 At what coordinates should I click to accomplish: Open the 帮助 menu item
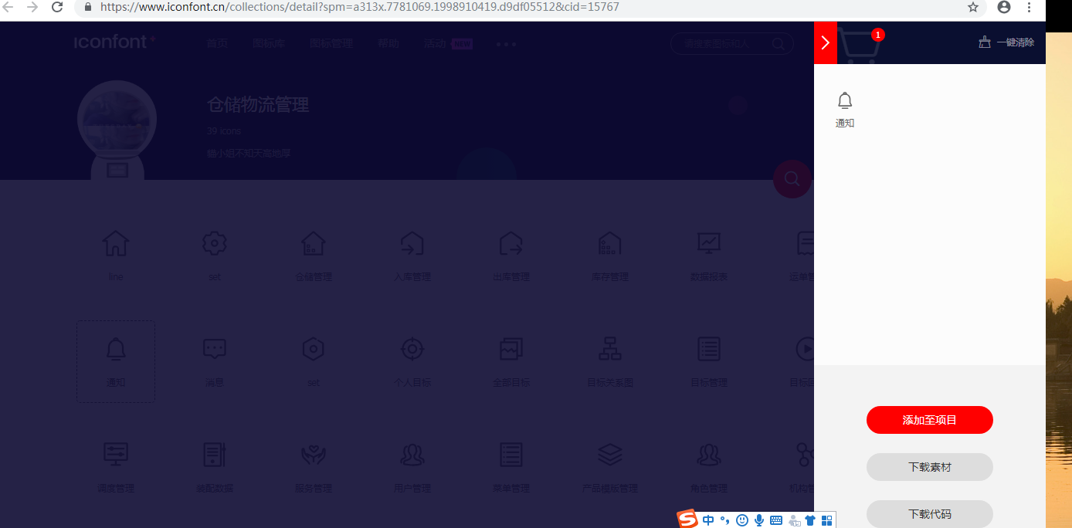click(x=388, y=44)
